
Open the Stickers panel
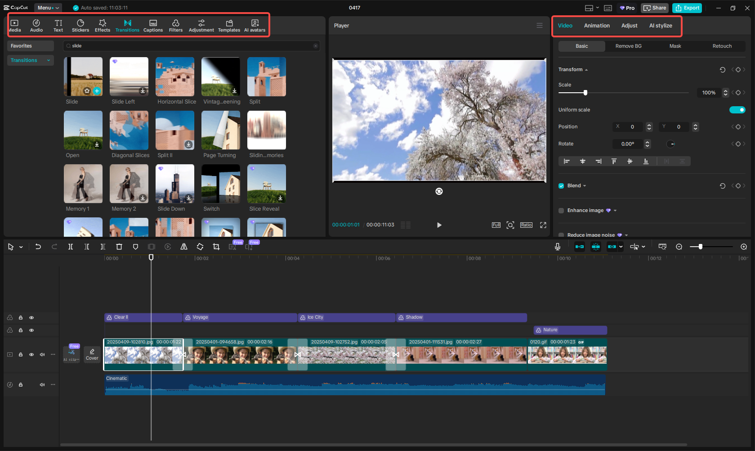click(80, 26)
